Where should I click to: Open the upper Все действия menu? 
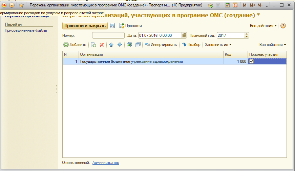pos(263,26)
